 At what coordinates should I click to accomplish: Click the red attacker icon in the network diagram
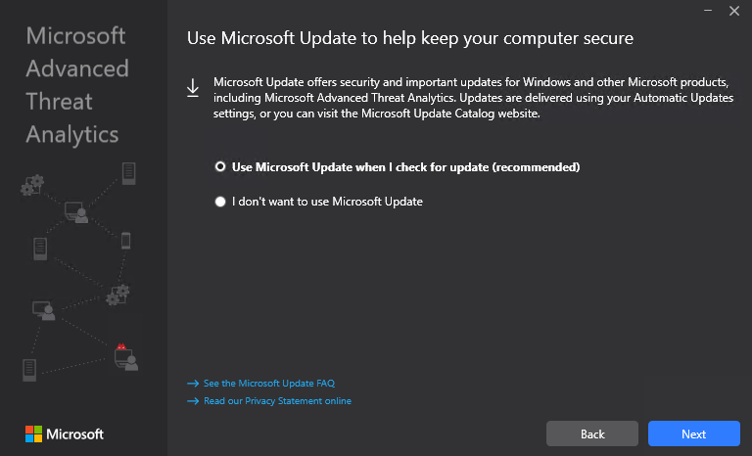[x=122, y=353]
